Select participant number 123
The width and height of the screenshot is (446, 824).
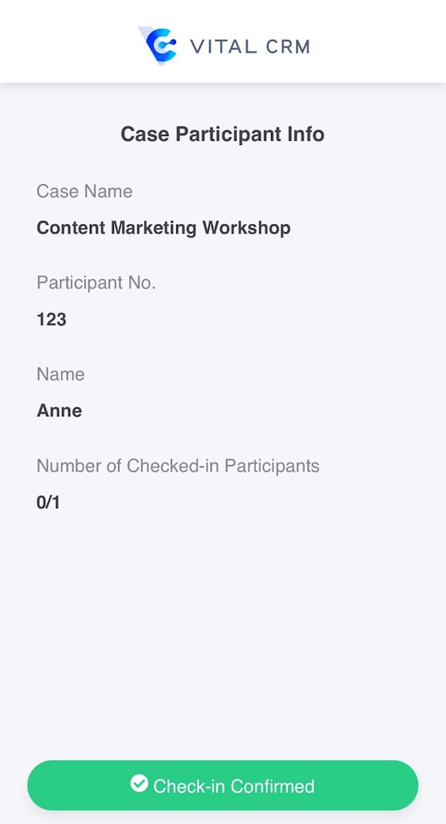pos(51,319)
